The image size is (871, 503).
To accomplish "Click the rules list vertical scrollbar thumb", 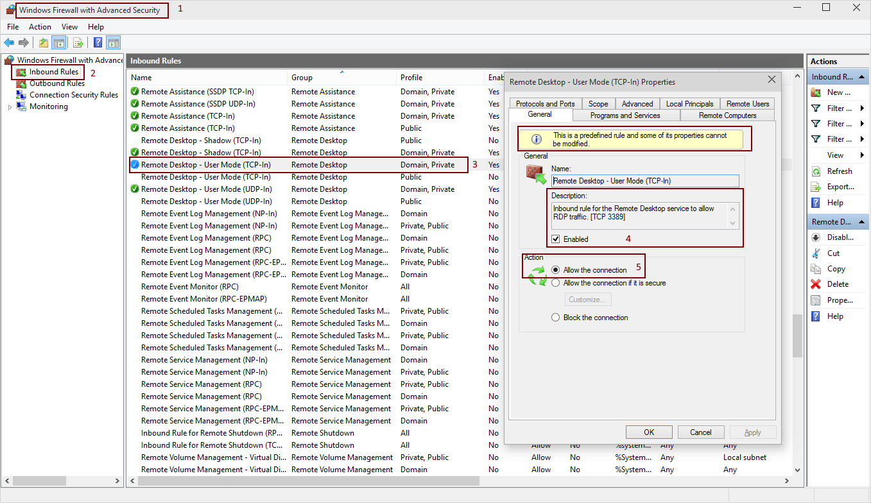I will click(x=797, y=336).
